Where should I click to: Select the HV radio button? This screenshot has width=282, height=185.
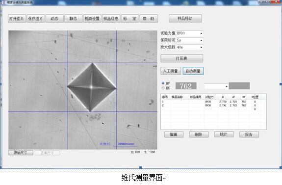(163, 83)
